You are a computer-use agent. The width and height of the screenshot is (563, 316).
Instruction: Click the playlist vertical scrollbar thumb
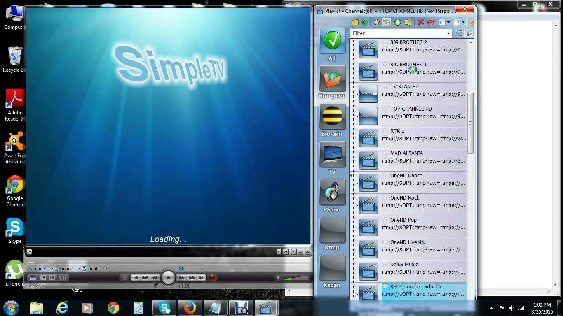point(470,123)
